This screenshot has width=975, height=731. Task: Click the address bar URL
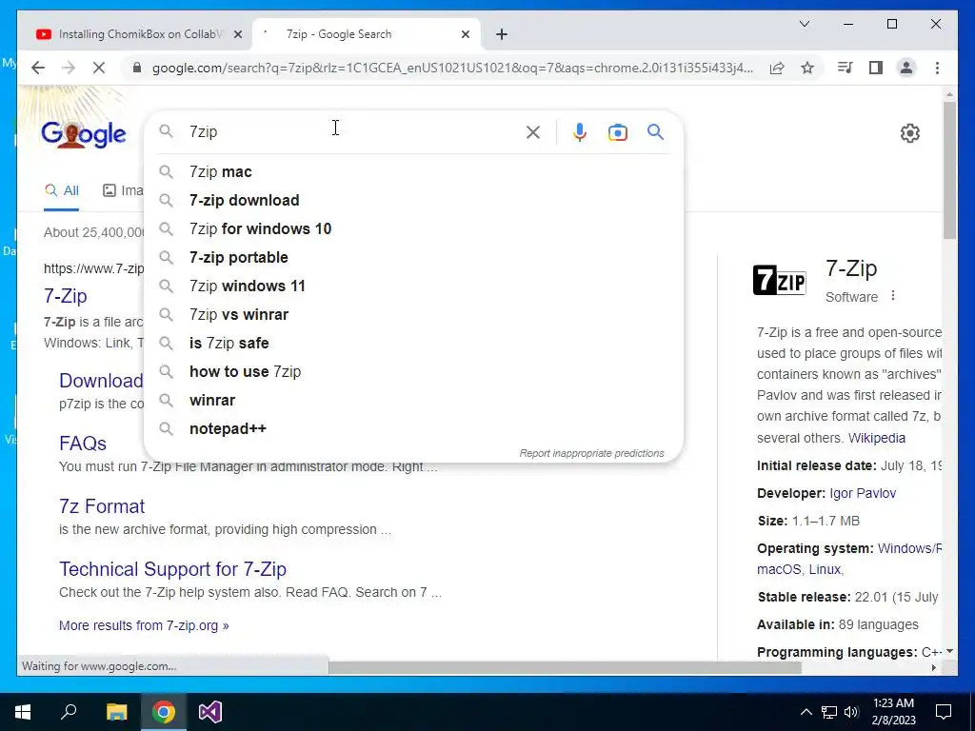tap(452, 68)
